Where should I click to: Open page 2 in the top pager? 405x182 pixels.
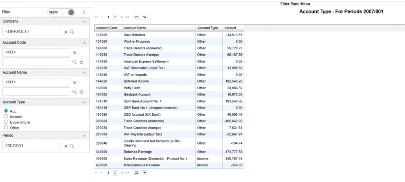click(x=115, y=17)
